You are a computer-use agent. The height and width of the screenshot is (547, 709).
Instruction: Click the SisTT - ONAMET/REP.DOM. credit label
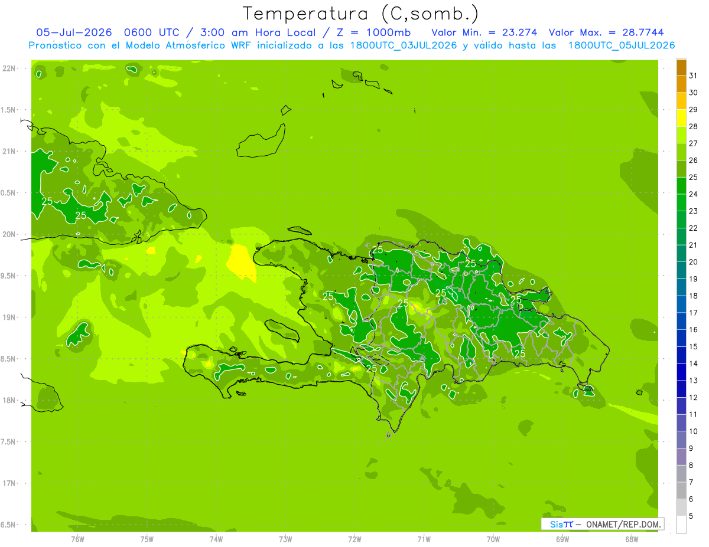tap(603, 524)
